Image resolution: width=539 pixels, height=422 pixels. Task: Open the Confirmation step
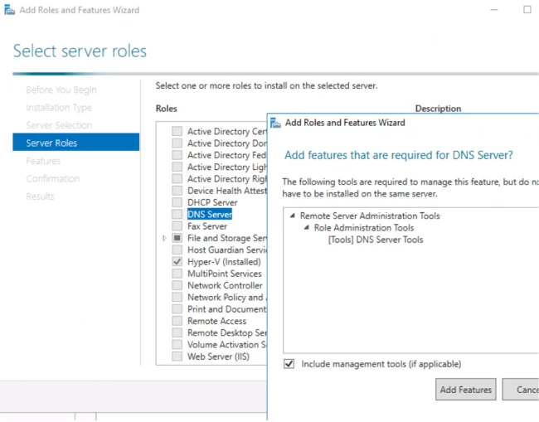pos(52,179)
